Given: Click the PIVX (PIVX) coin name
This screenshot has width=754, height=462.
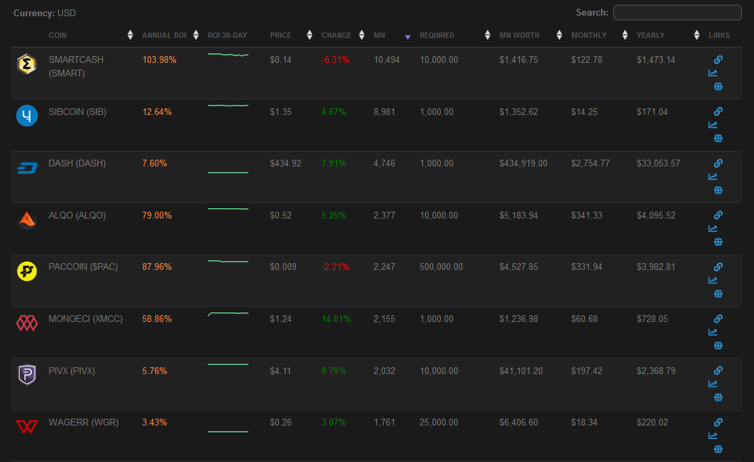Looking at the screenshot, I should coord(72,371).
